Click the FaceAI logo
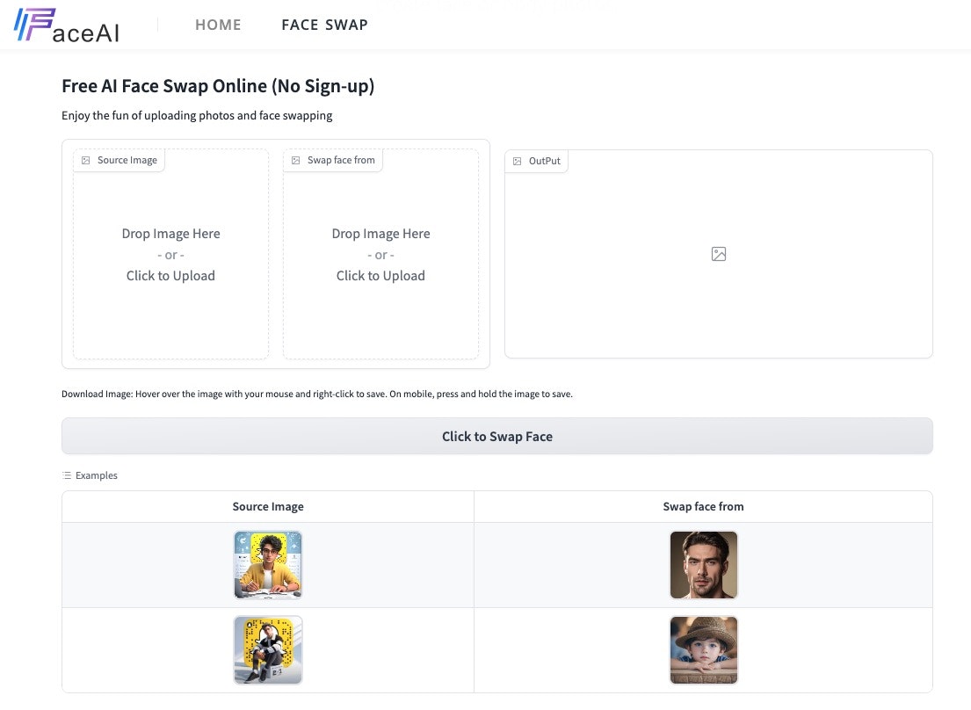This screenshot has height=710, width=971. [x=67, y=25]
